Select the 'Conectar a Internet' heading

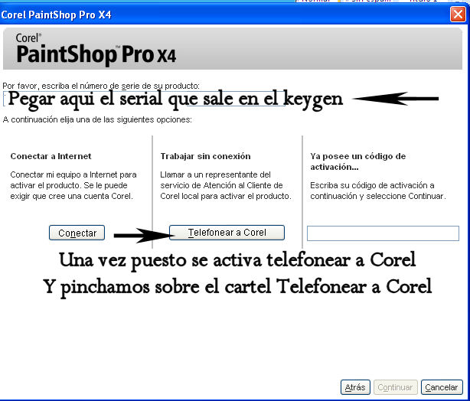pos(51,156)
